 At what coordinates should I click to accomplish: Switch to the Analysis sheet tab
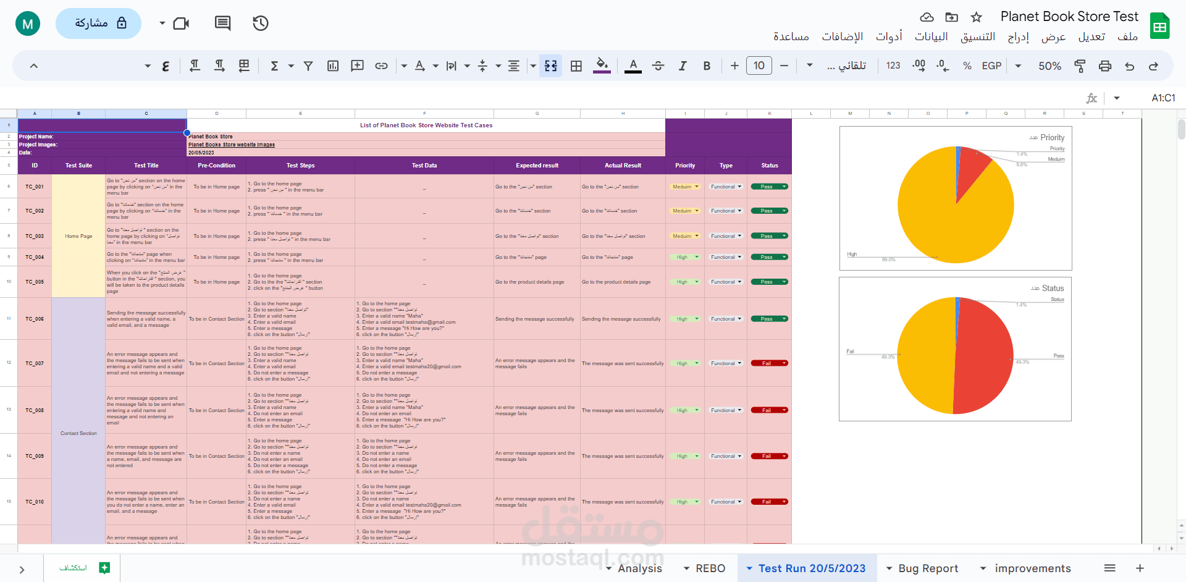point(639,568)
